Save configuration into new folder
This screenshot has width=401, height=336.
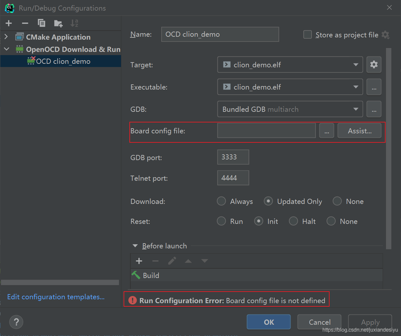point(58,23)
